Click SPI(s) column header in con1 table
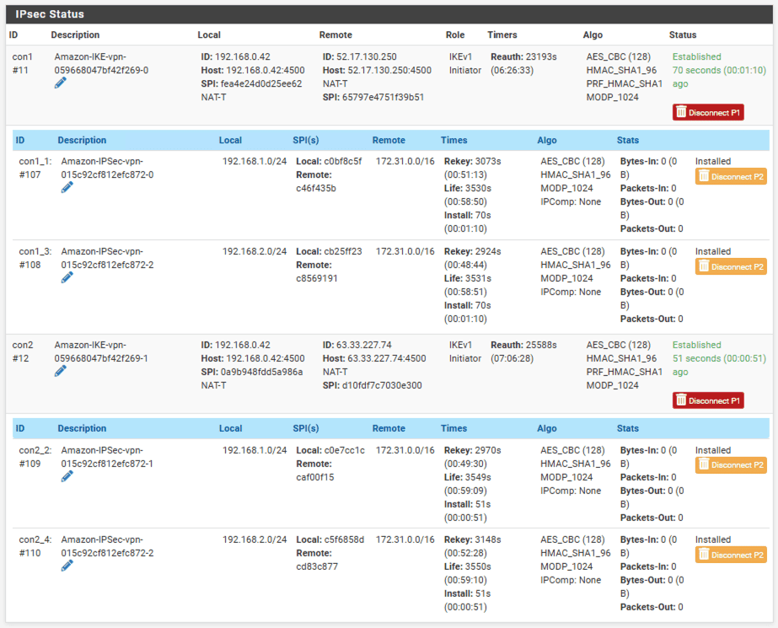Viewport: 778px width, 628px height. pos(306,141)
